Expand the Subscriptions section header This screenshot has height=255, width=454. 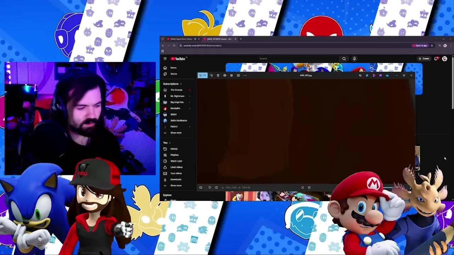pos(172,84)
